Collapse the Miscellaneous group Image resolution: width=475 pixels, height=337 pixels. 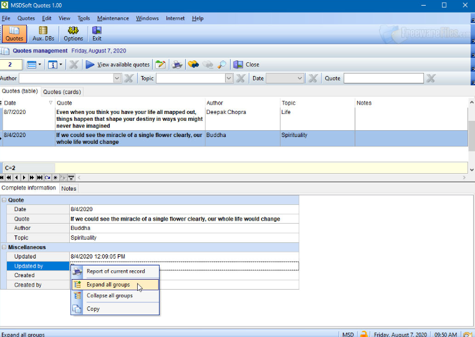pos(4,247)
